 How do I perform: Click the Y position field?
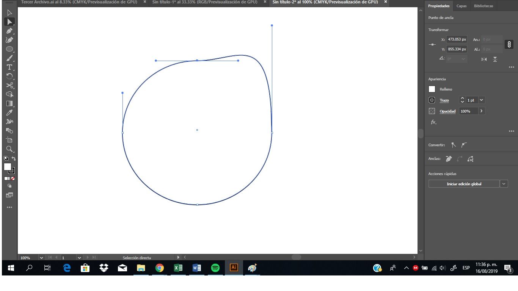[x=457, y=49]
